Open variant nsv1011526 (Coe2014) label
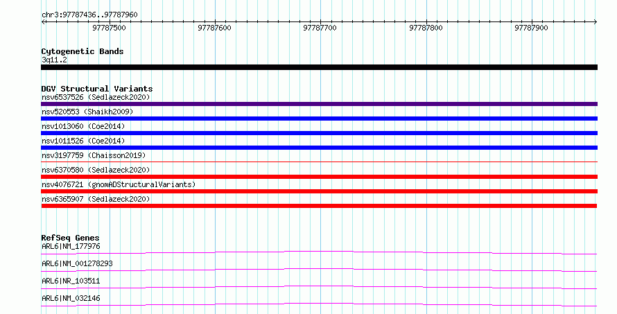Screen dimensions: 617x314 [x=83, y=141]
